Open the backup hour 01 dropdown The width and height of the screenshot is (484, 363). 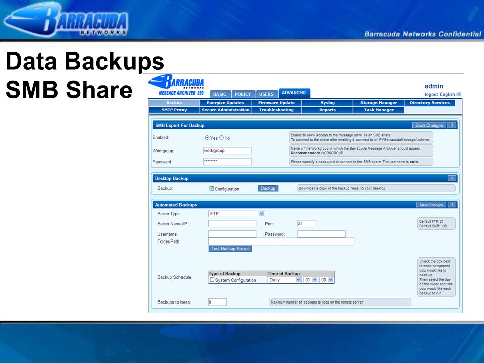pos(311,280)
